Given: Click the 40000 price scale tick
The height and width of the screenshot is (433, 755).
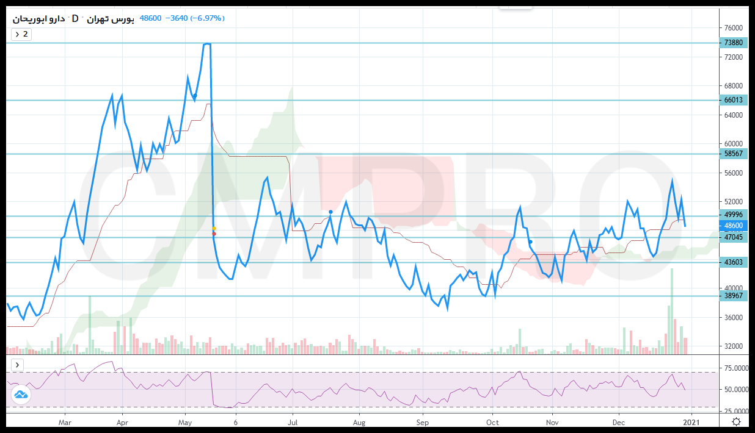Looking at the screenshot, I should pyautogui.click(x=733, y=288).
